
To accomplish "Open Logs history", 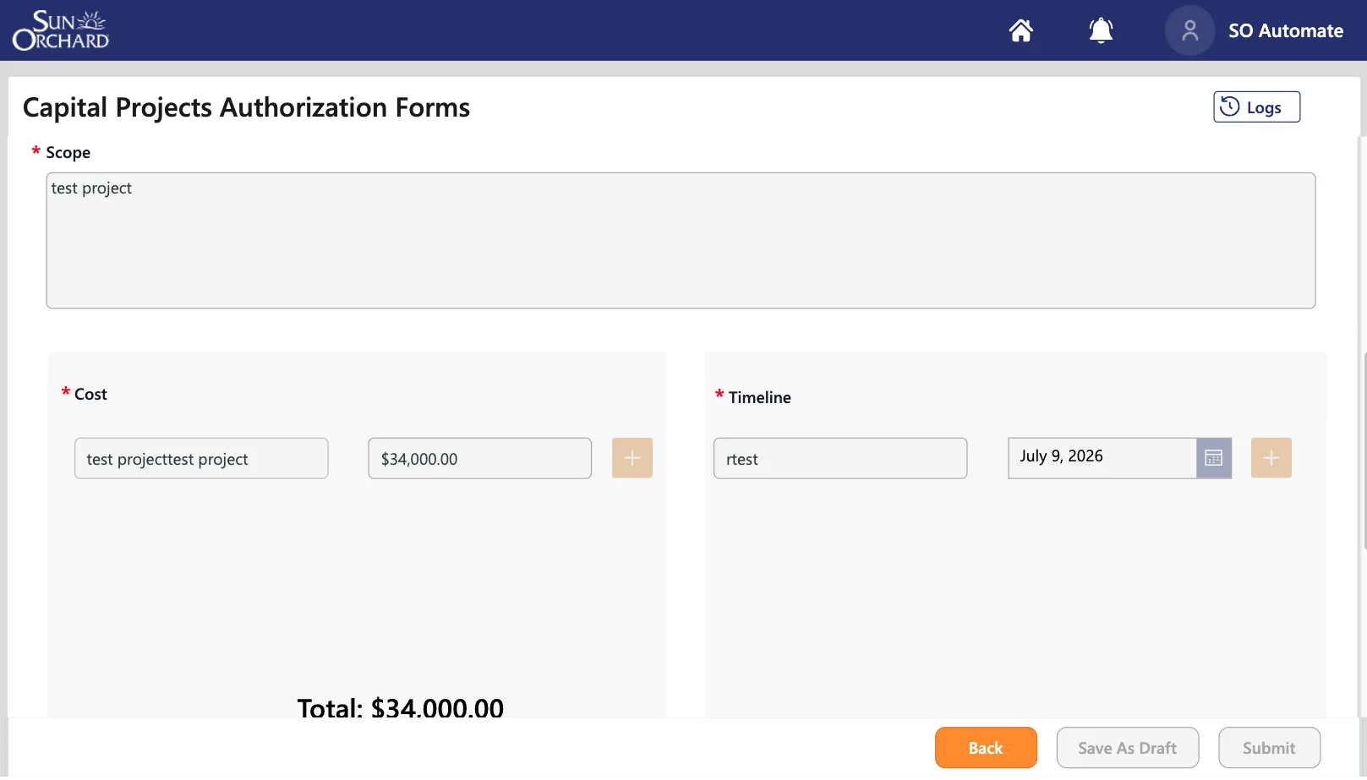I will 1255,107.
